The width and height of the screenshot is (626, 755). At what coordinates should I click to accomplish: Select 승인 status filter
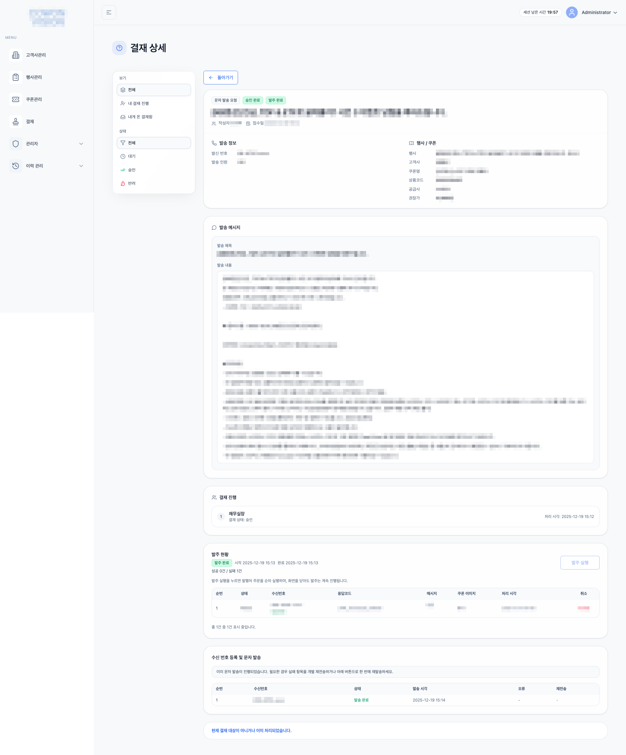[x=154, y=170]
